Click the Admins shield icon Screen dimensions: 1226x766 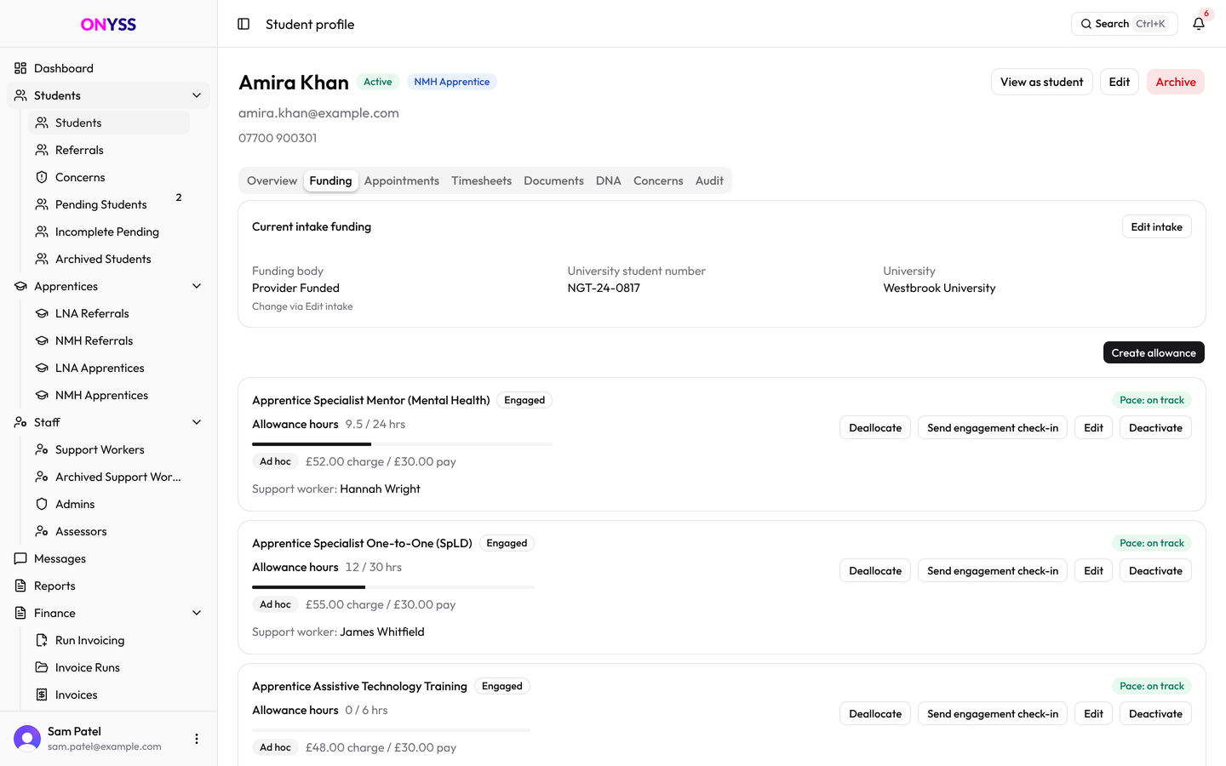42,504
